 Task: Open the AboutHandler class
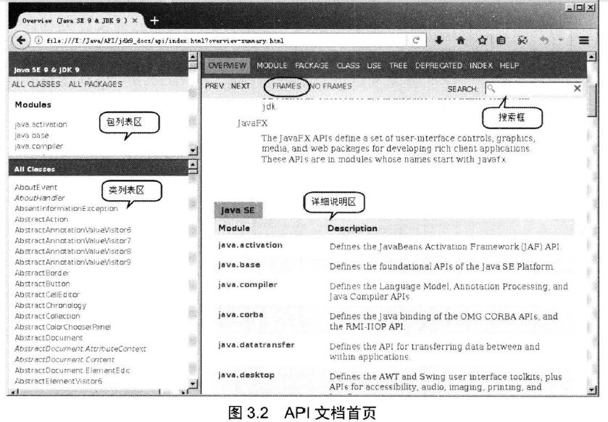tap(40, 198)
